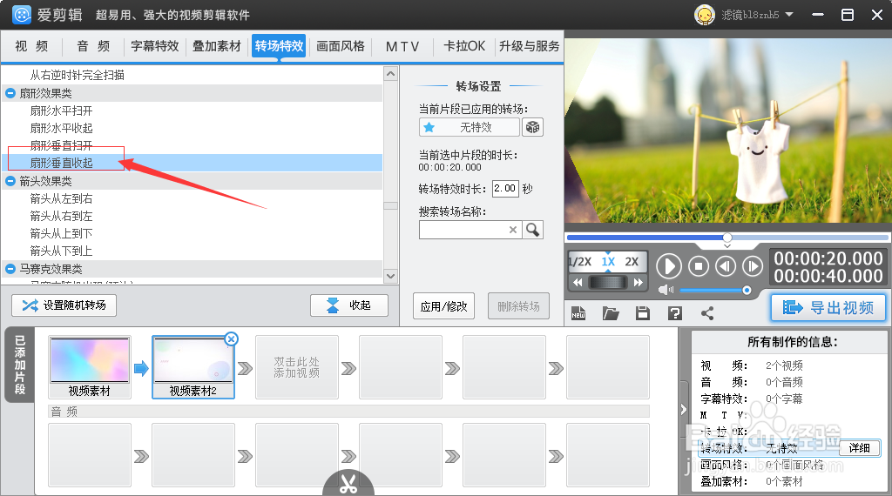The height and width of the screenshot is (496, 892).
Task: Step to next frame button
Action: (x=753, y=266)
